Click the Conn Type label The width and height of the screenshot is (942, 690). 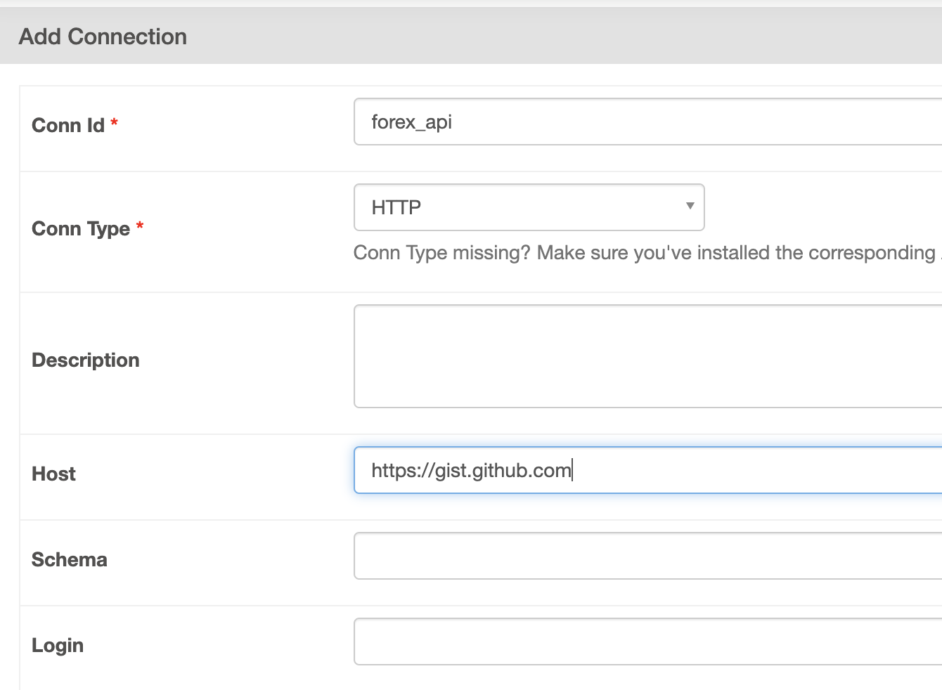81,229
